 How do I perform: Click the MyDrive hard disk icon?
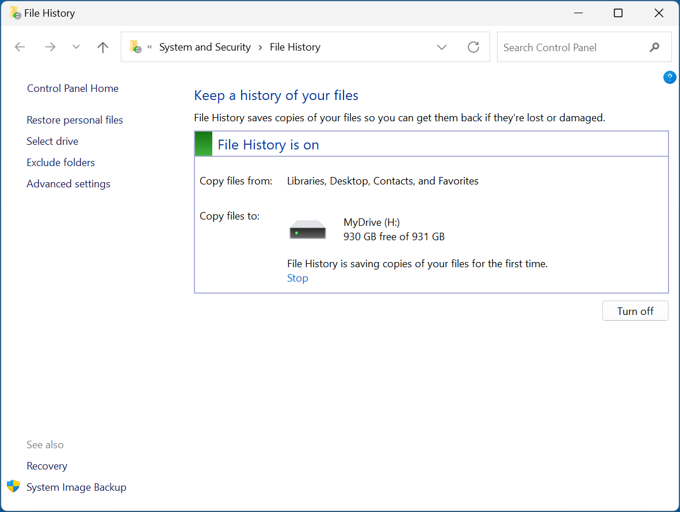pyautogui.click(x=307, y=229)
